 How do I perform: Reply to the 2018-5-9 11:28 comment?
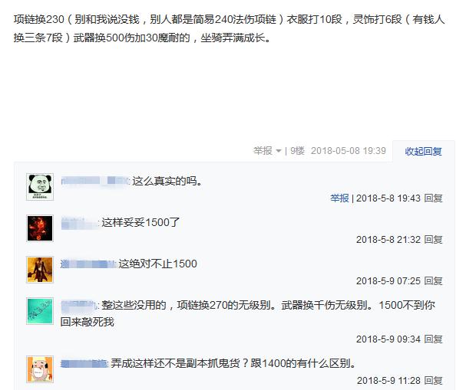point(433,381)
